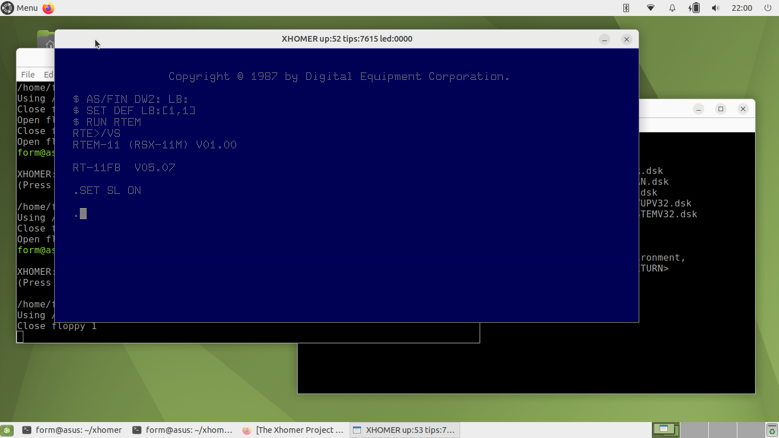Switch to The Xhomer Project Firefox window

293,430
